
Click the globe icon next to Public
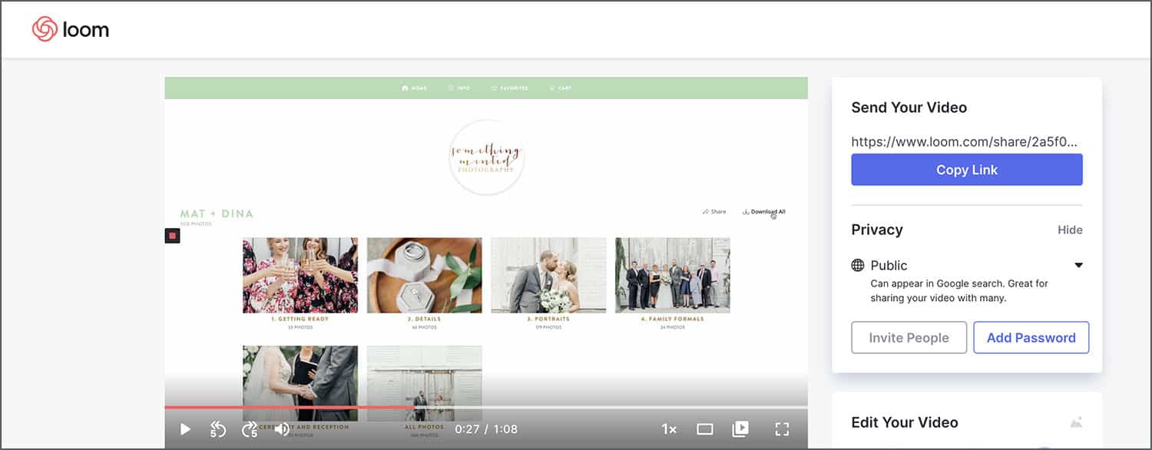click(x=858, y=265)
